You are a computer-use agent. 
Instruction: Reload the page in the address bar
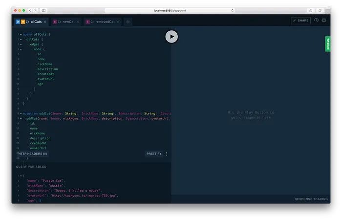point(232,10)
